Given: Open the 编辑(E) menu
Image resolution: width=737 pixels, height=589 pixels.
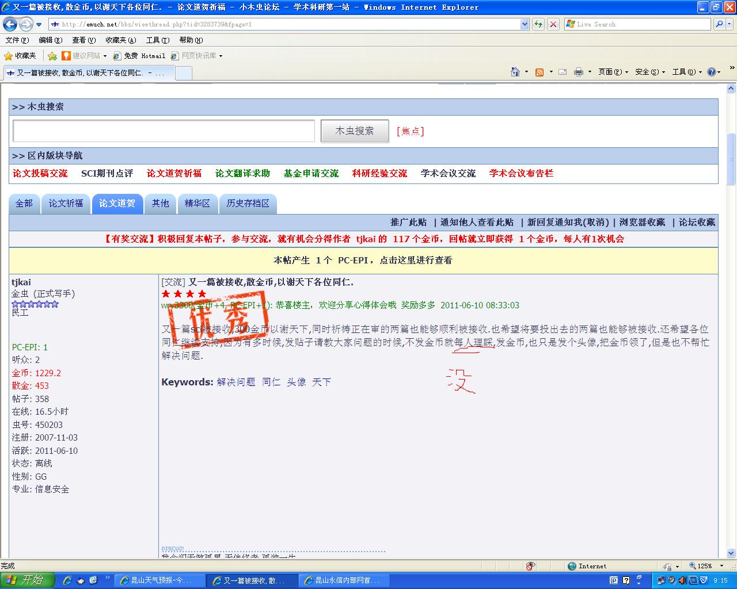Looking at the screenshot, I should pos(50,40).
